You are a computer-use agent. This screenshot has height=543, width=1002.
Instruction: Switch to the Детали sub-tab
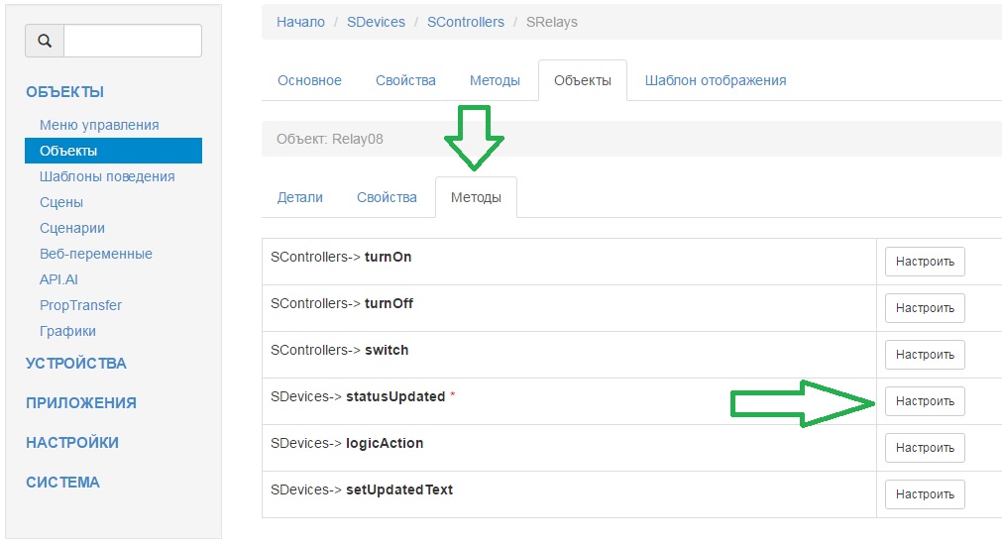300,197
